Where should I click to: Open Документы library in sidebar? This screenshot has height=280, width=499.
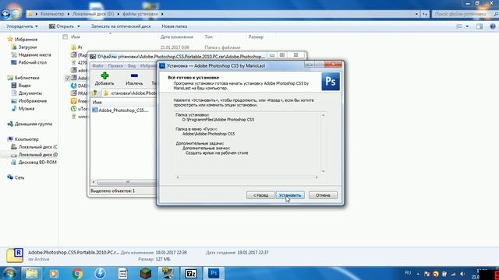point(30,93)
